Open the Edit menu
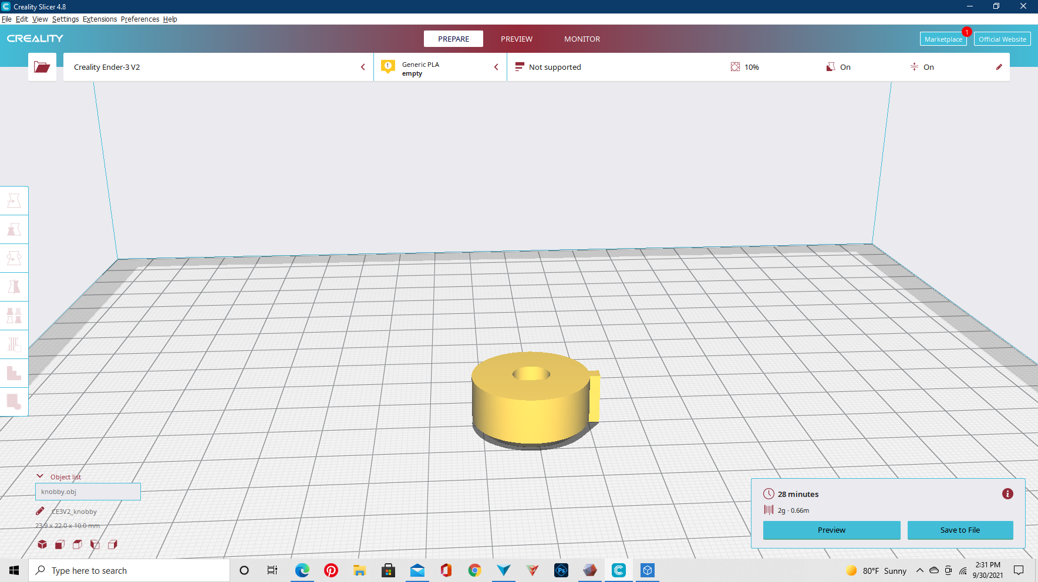The width and height of the screenshot is (1038, 582). click(x=22, y=19)
